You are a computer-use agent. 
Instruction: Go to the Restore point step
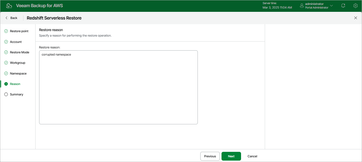point(19,31)
